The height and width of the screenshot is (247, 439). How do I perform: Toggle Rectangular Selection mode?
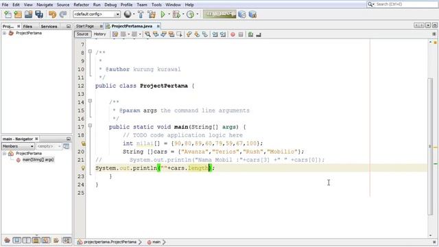pos(179,34)
